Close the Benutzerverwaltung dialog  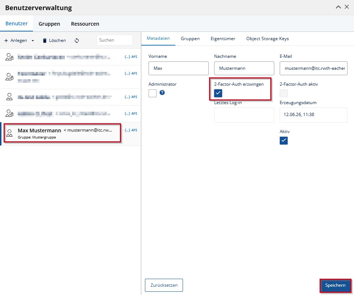coord(347,7)
